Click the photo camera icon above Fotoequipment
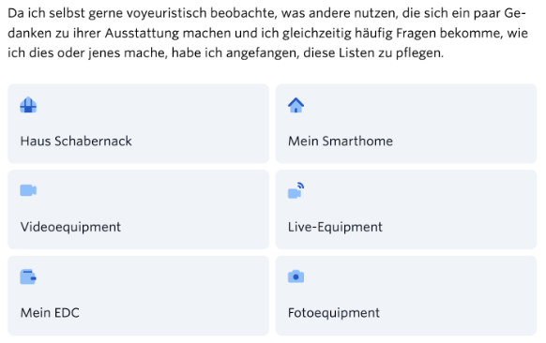Screen dimensions: 546x343 click(x=296, y=276)
